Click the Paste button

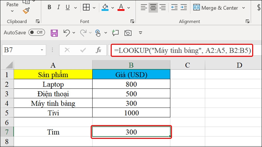coord(12,5)
